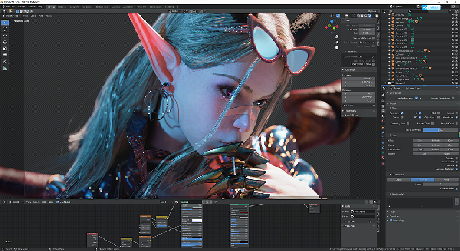Toggle the Ambient Occlusion checkbox
This screenshot has height=251, width=460.
456,169
